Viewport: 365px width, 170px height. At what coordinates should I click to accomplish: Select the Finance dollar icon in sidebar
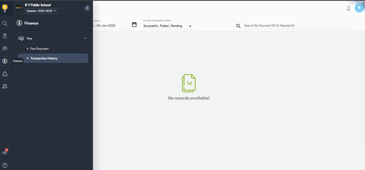(x=5, y=61)
